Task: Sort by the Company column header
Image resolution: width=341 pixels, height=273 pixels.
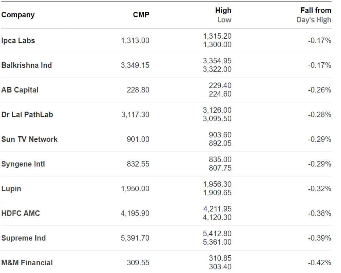Action: click(x=18, y=15)
